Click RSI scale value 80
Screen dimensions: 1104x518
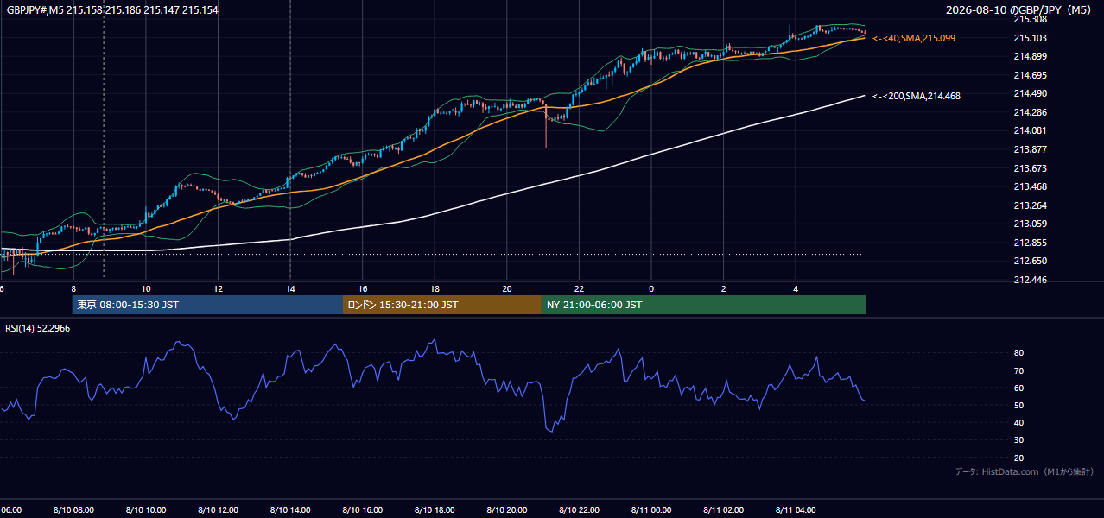tap(1018, 353)
